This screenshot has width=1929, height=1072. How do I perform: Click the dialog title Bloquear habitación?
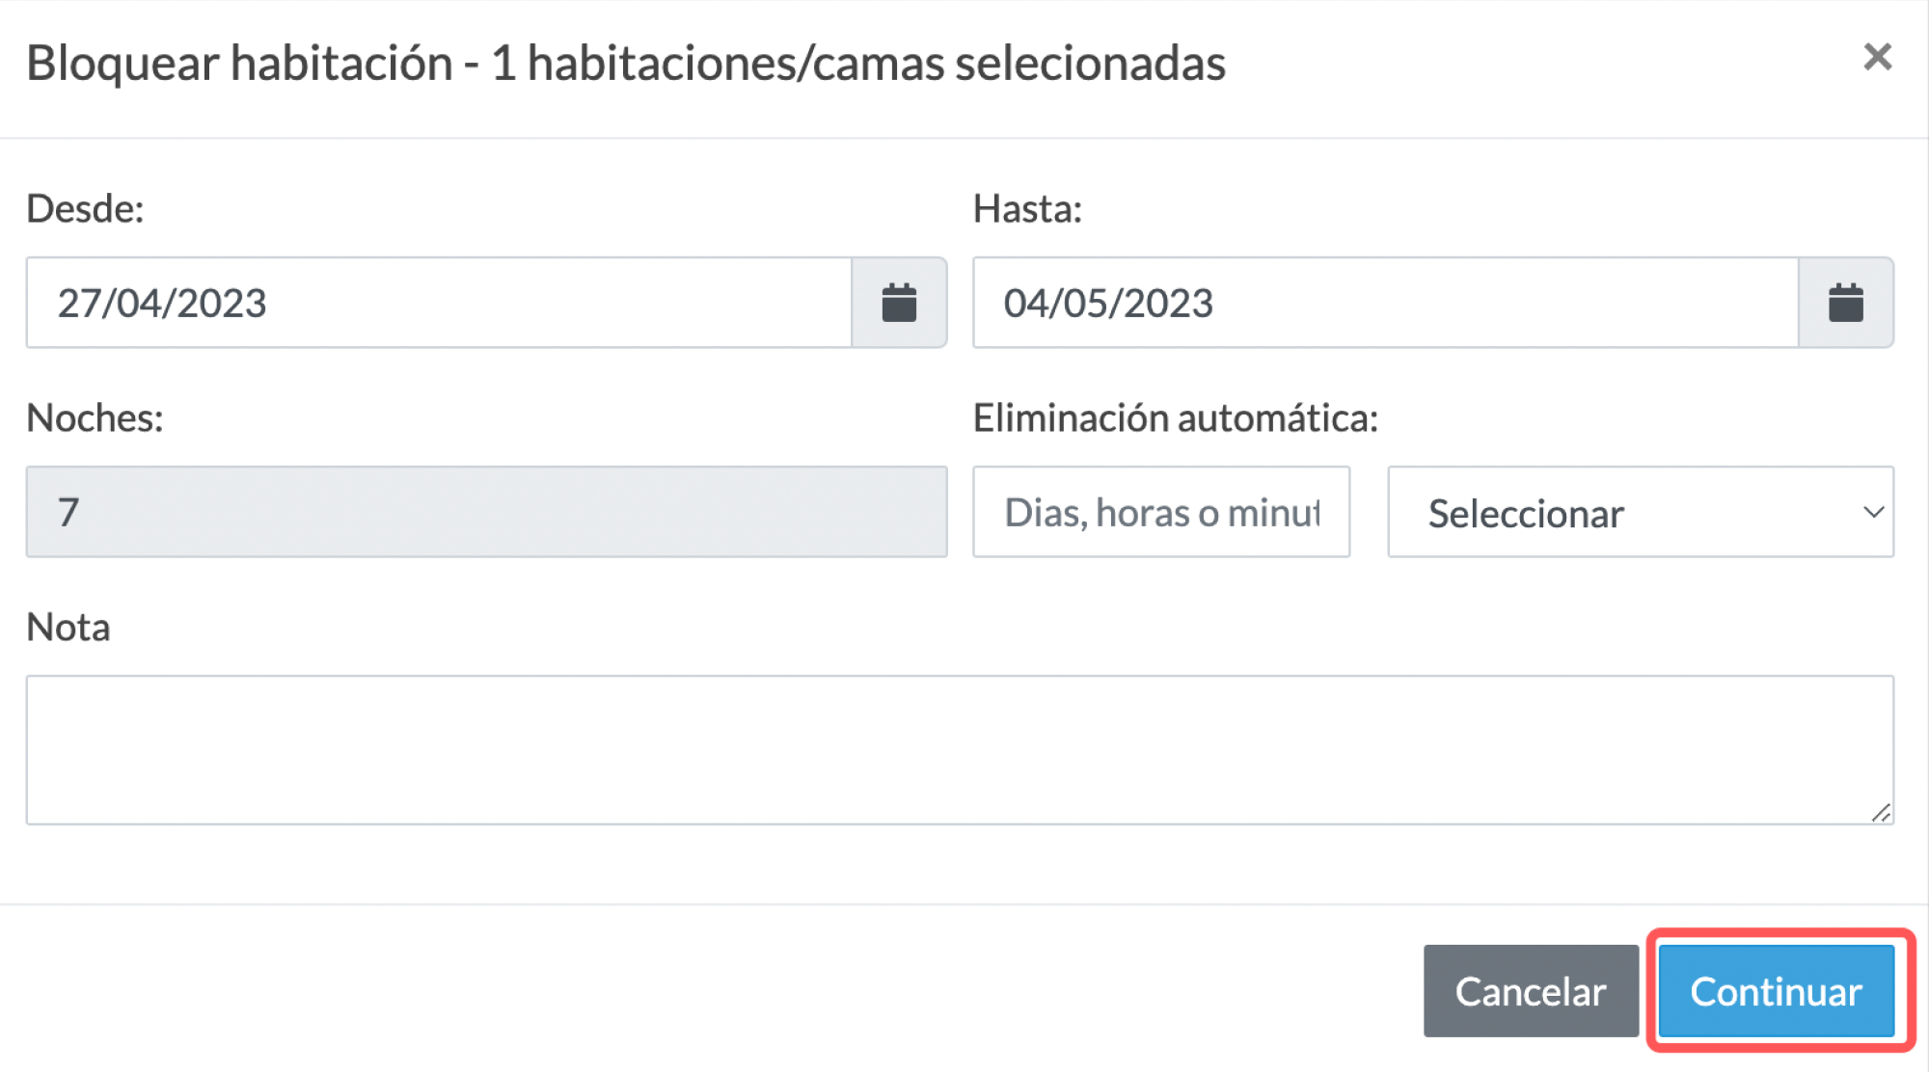tap(239, 64)
